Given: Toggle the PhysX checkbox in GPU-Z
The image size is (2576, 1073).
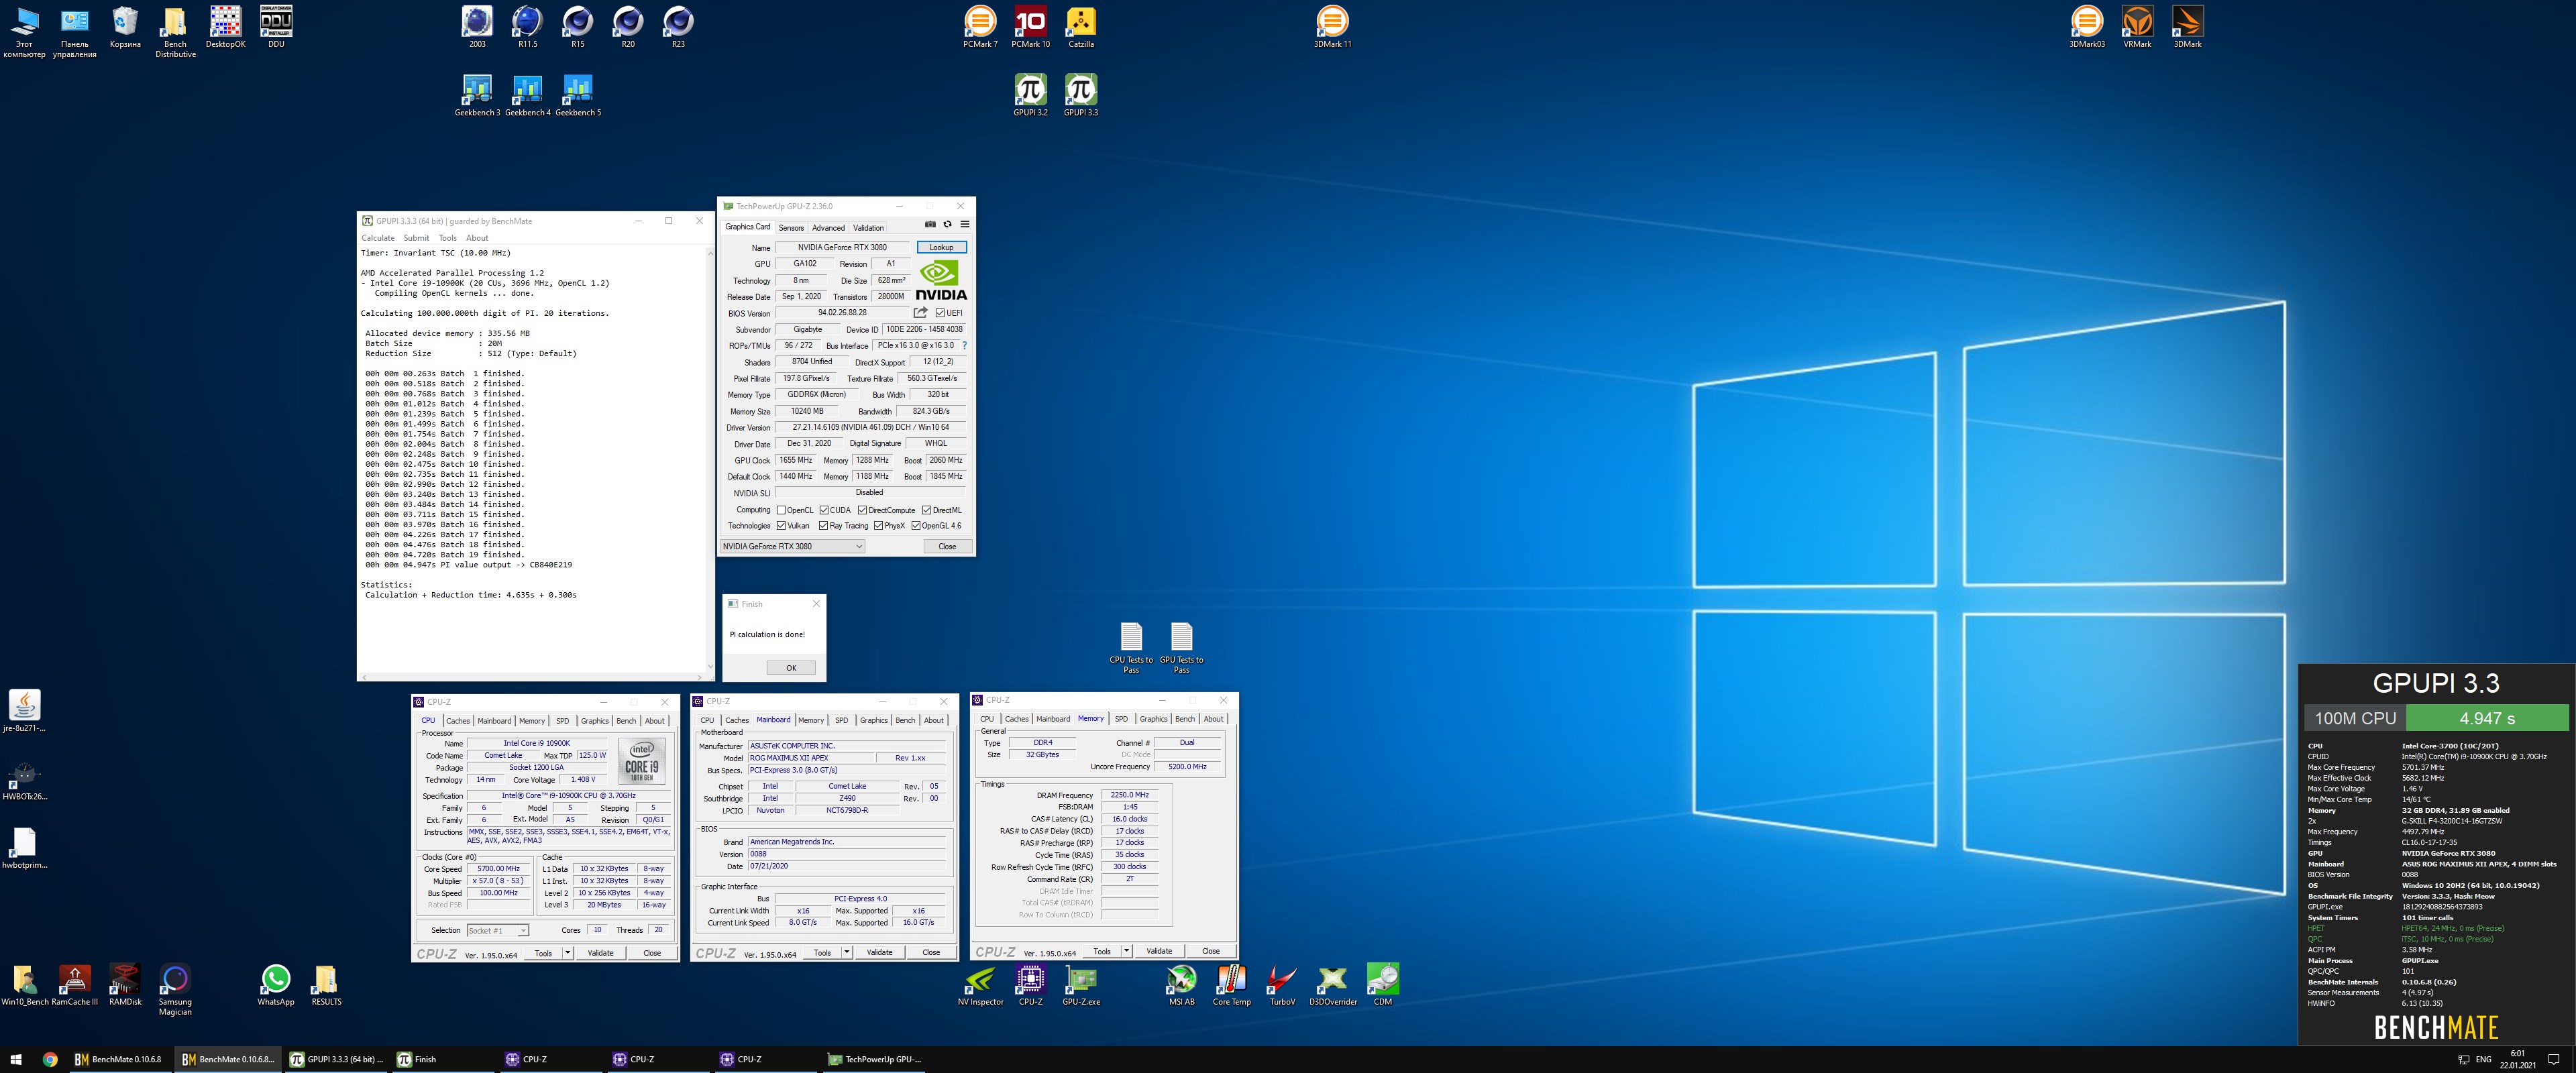Looking at the screenshot, I should [878, 526].
